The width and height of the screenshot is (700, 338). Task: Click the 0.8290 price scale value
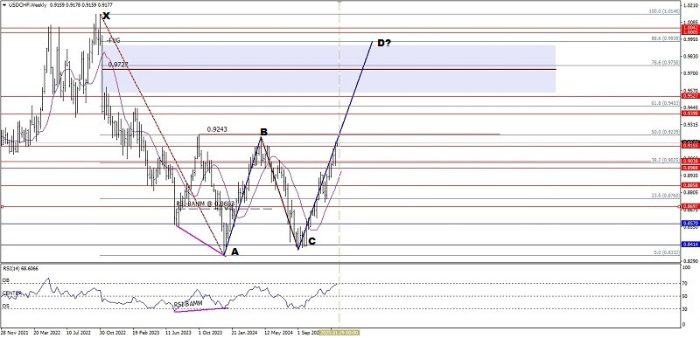[x=689, y=260]
